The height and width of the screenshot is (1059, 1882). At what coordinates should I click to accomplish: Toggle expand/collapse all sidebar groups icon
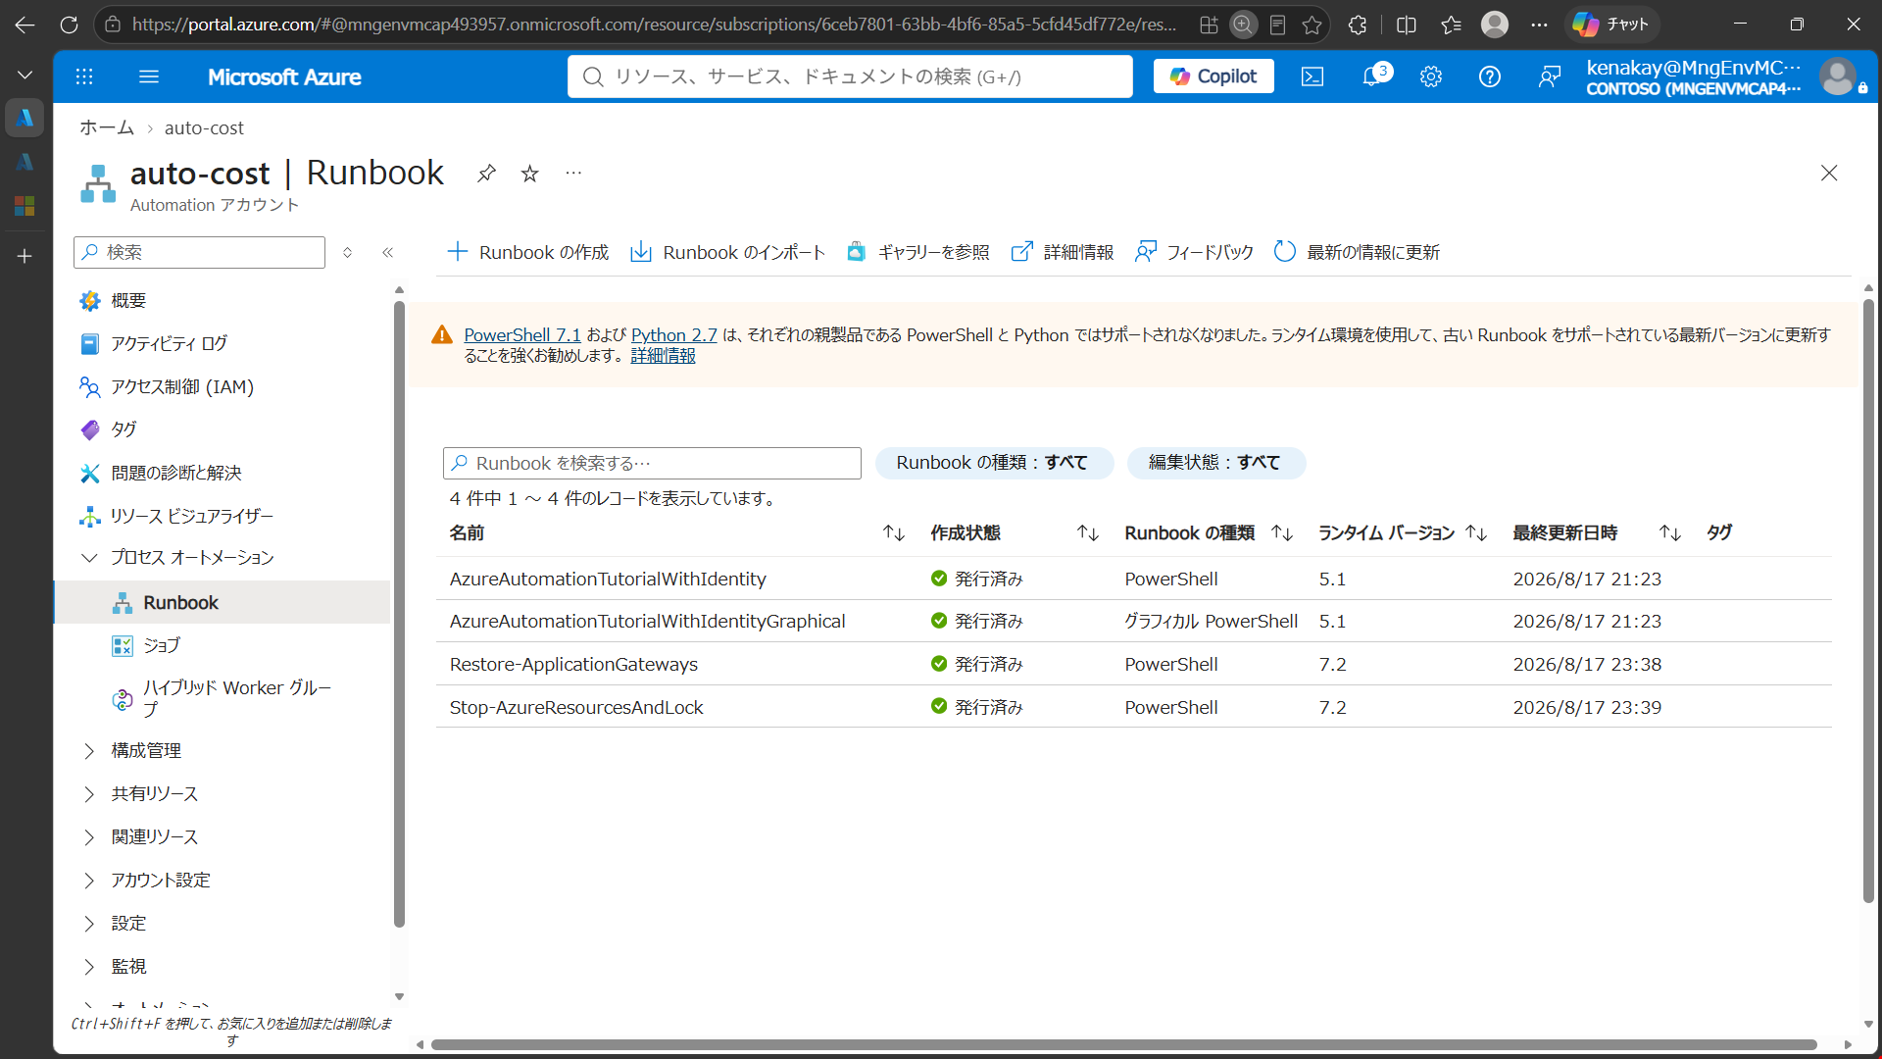pos(347,252)
